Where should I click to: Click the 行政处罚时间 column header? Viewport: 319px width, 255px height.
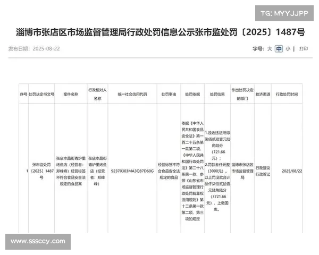[x=290, y=94]
